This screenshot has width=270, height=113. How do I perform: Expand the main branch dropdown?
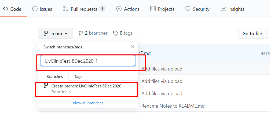[x=55, y=33]
